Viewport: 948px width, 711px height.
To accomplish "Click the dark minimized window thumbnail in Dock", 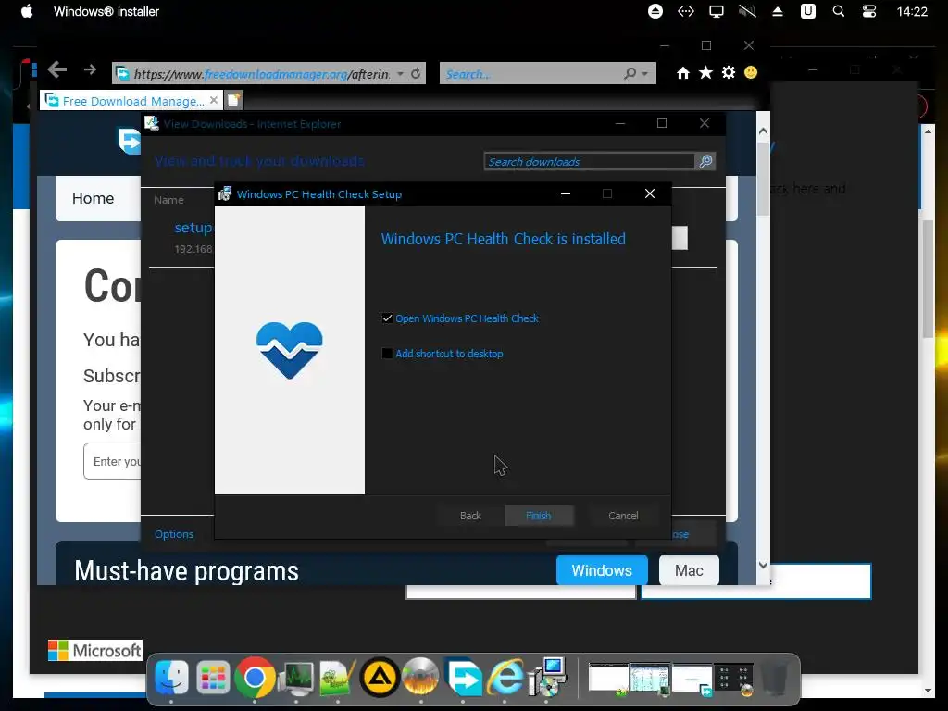I will [734, 679].
